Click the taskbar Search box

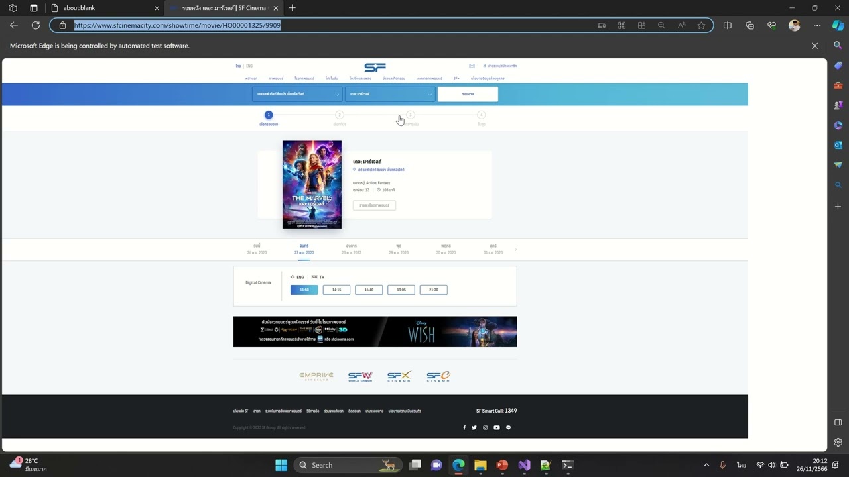pyautogui.click(x=347, y=465)
